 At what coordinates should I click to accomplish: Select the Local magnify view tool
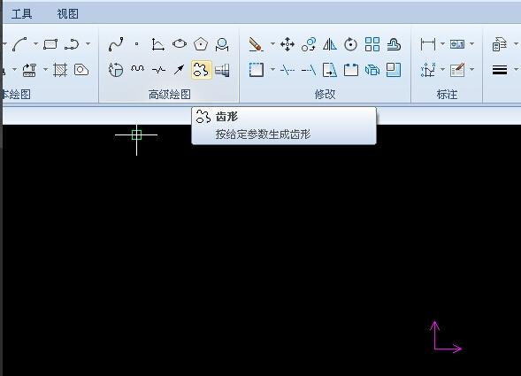pos(116,70)
